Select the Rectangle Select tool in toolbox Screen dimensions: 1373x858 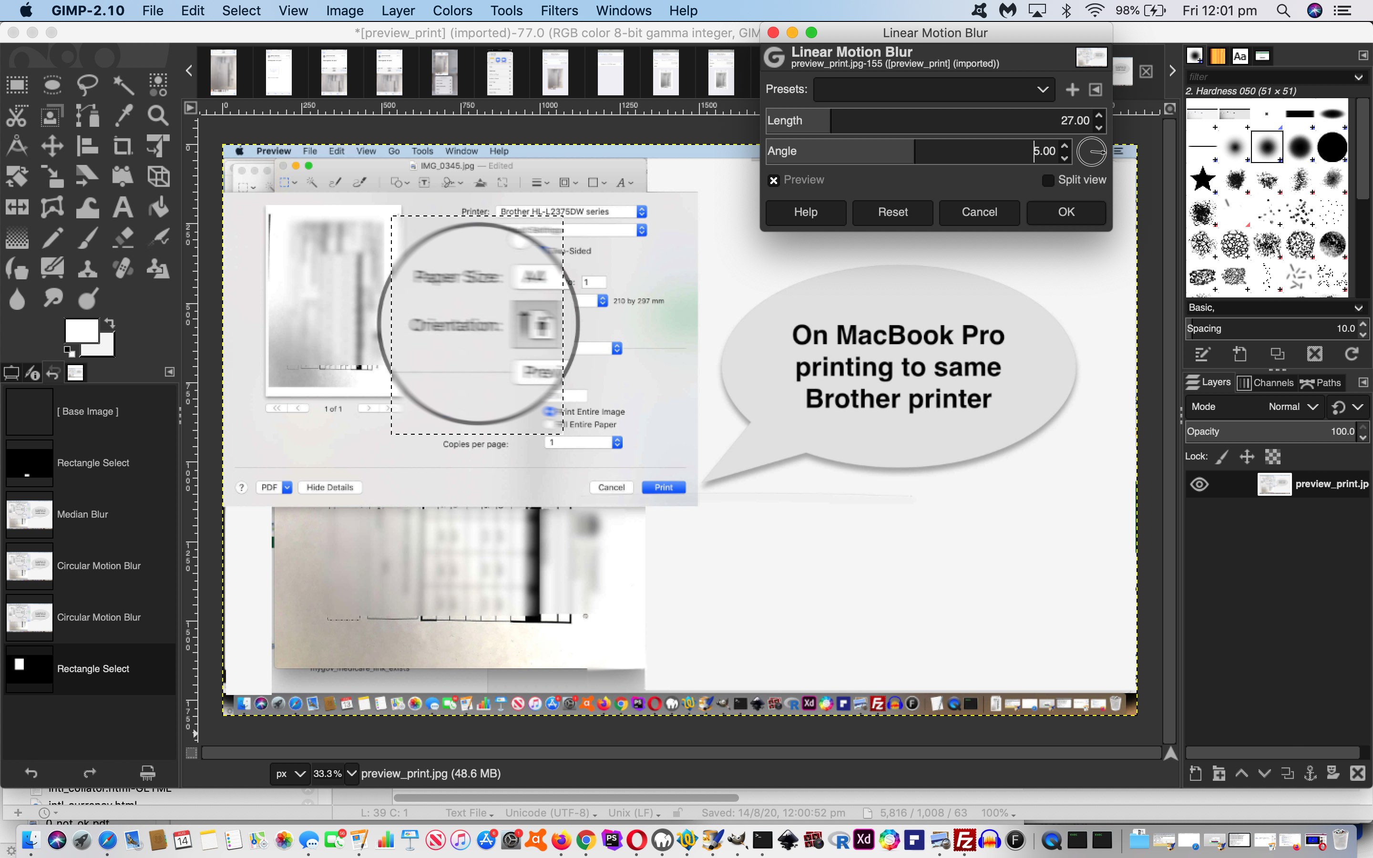17,85
